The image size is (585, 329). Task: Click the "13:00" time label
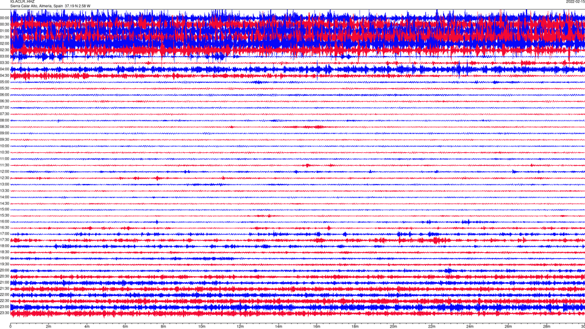[x=4, y=184]
